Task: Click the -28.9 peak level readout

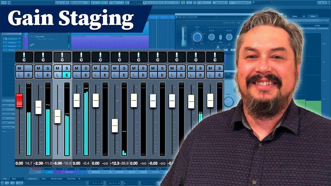Action: point(124,163)
